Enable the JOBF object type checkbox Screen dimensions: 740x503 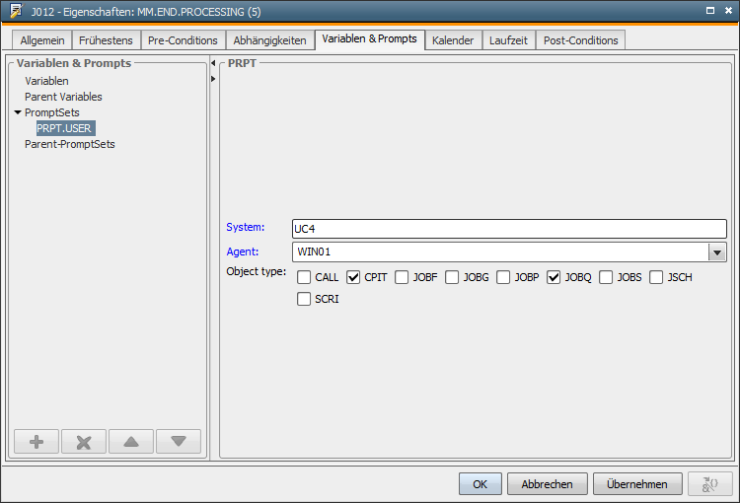pyautogui.click(x=403, y=277)
